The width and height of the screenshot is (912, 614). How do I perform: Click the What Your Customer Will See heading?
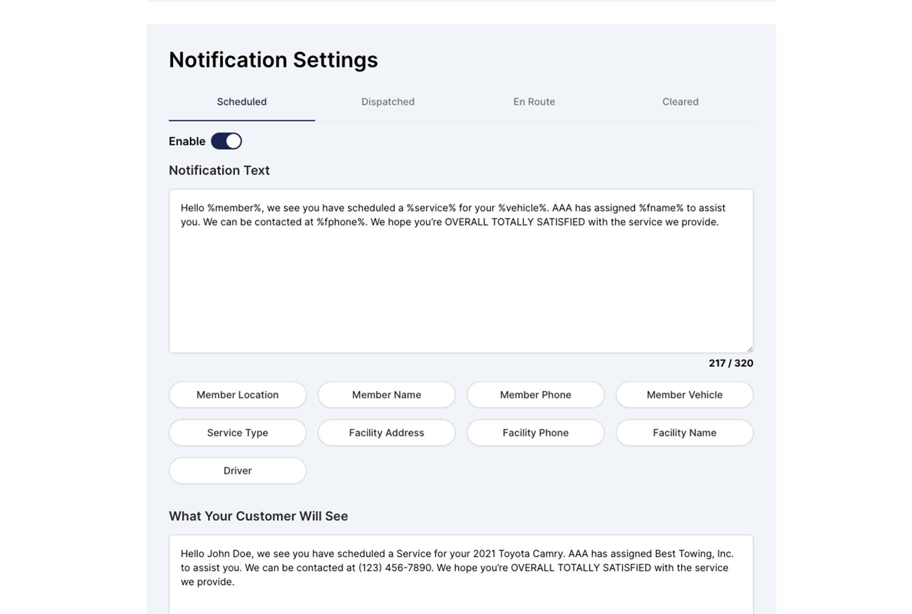pyautogui.click(x=258, y=516)
